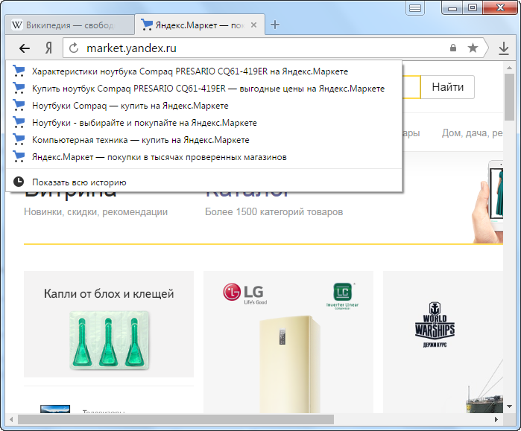Click the vertical scrollbar up arrow
The image size is (521, 431).
tap(509, 68)
